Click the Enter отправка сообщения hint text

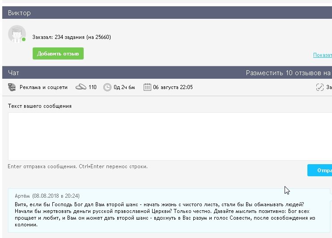[x=77, y=166]
